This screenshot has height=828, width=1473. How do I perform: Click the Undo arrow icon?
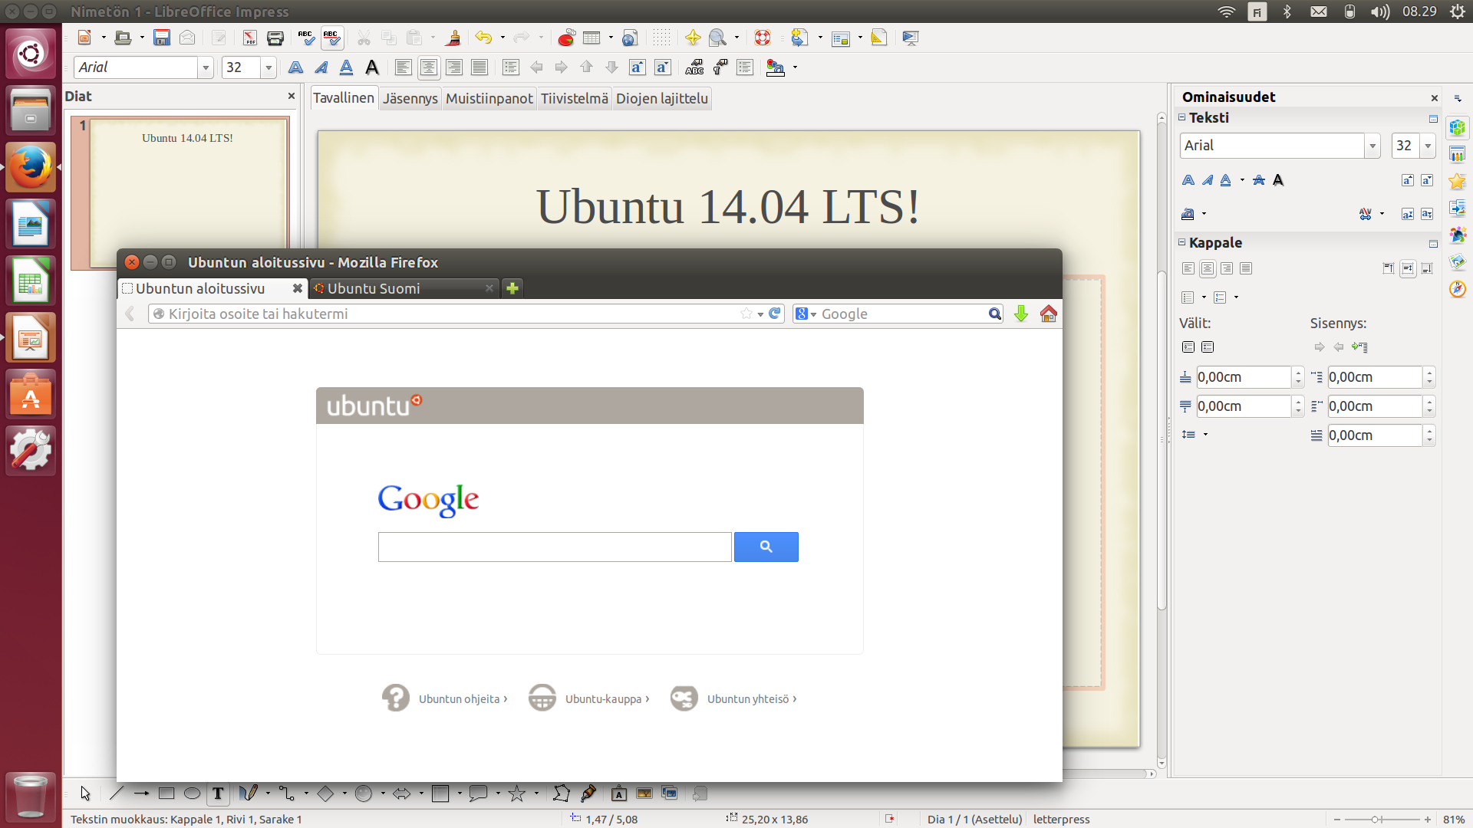pyautogui.click(x=483, y=38)
